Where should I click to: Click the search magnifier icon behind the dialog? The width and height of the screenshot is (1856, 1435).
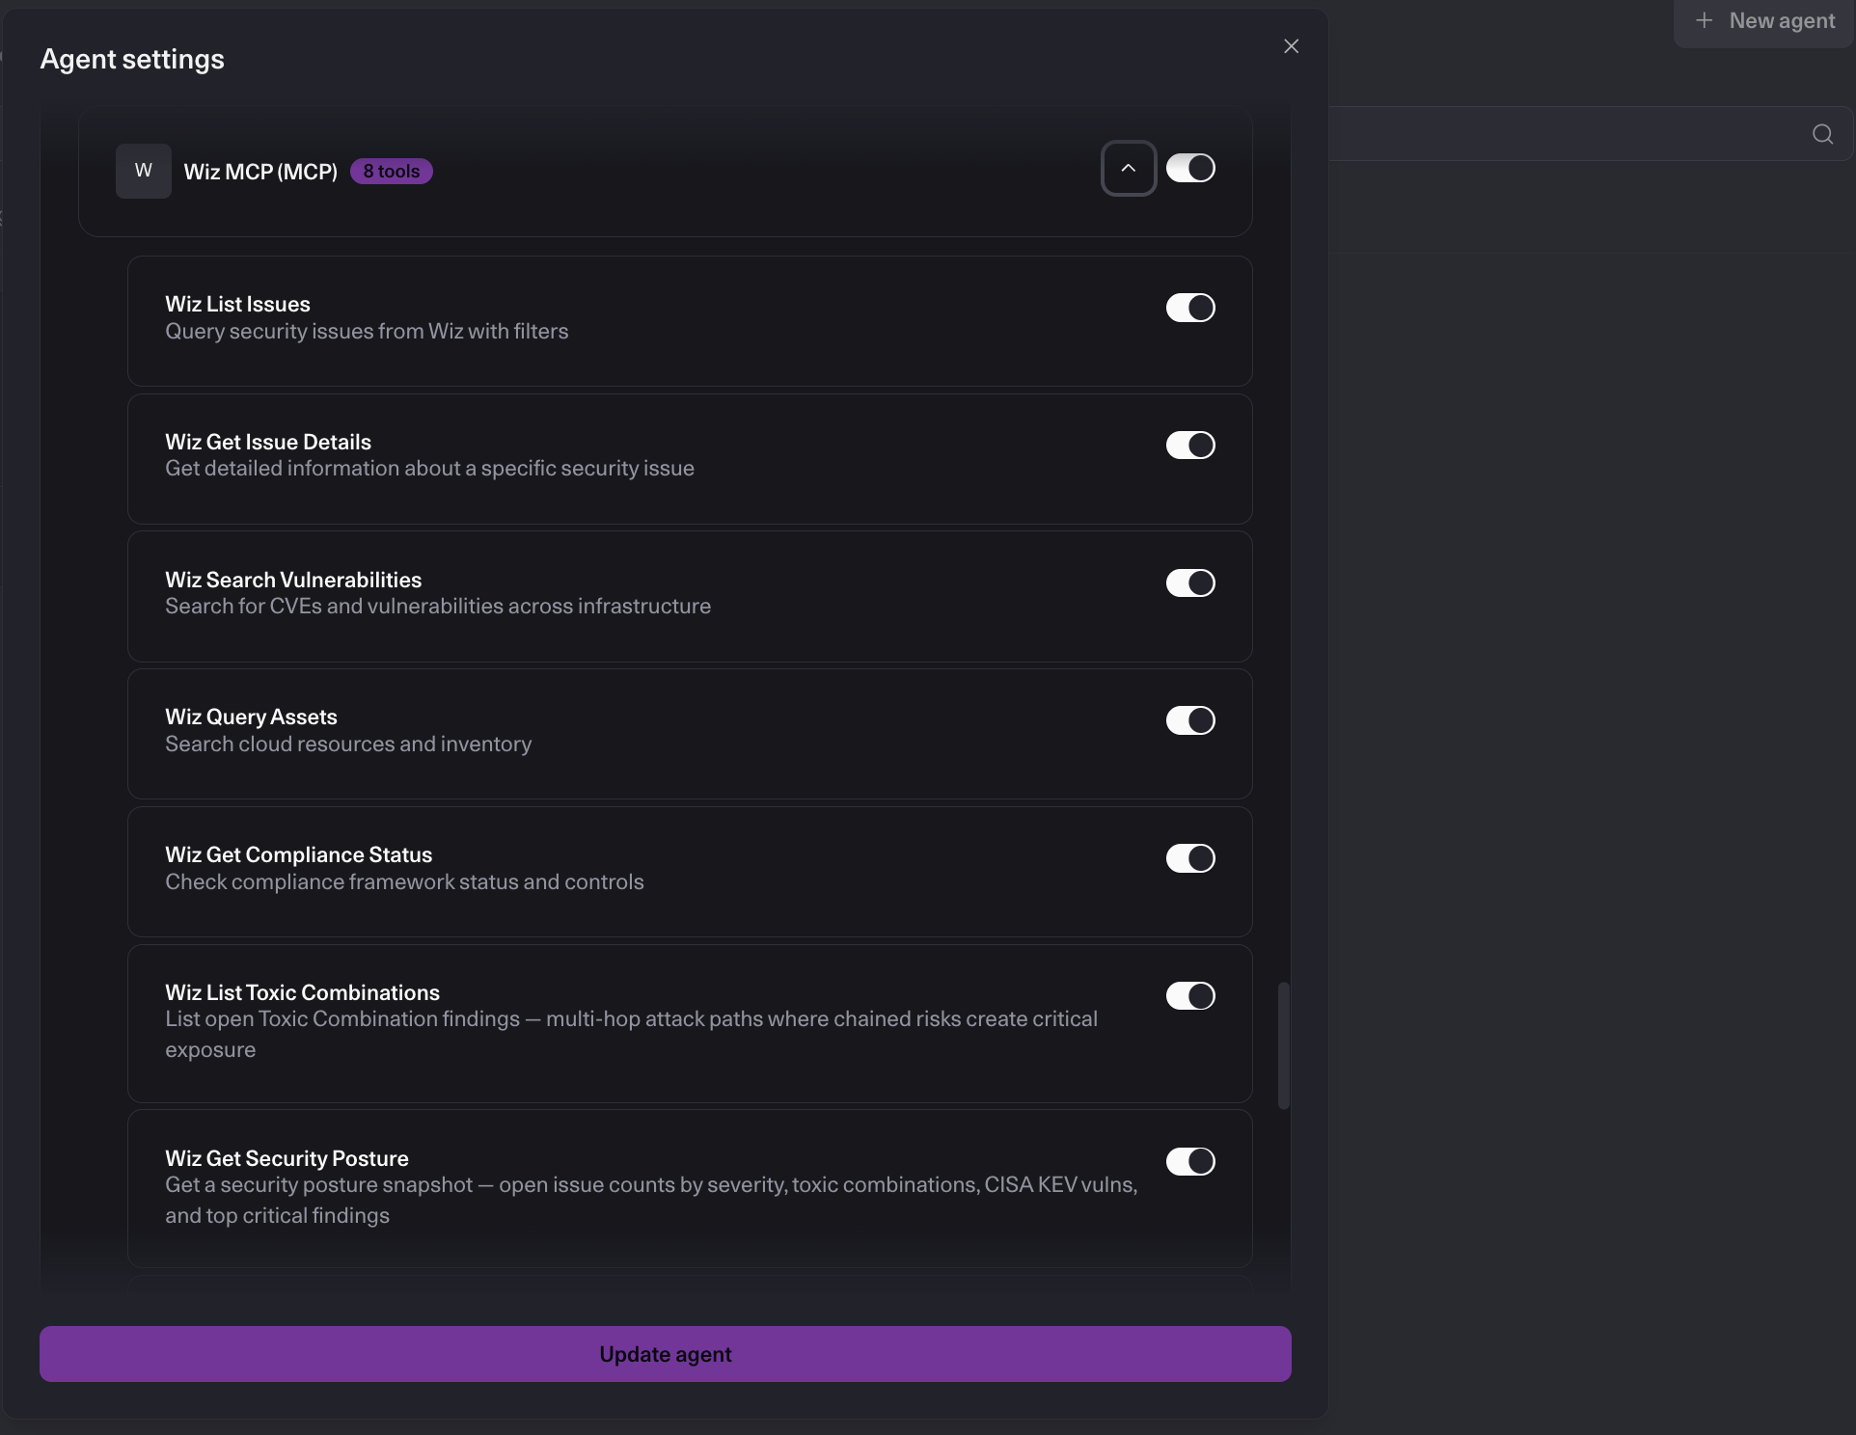(x=1822, y=134)
